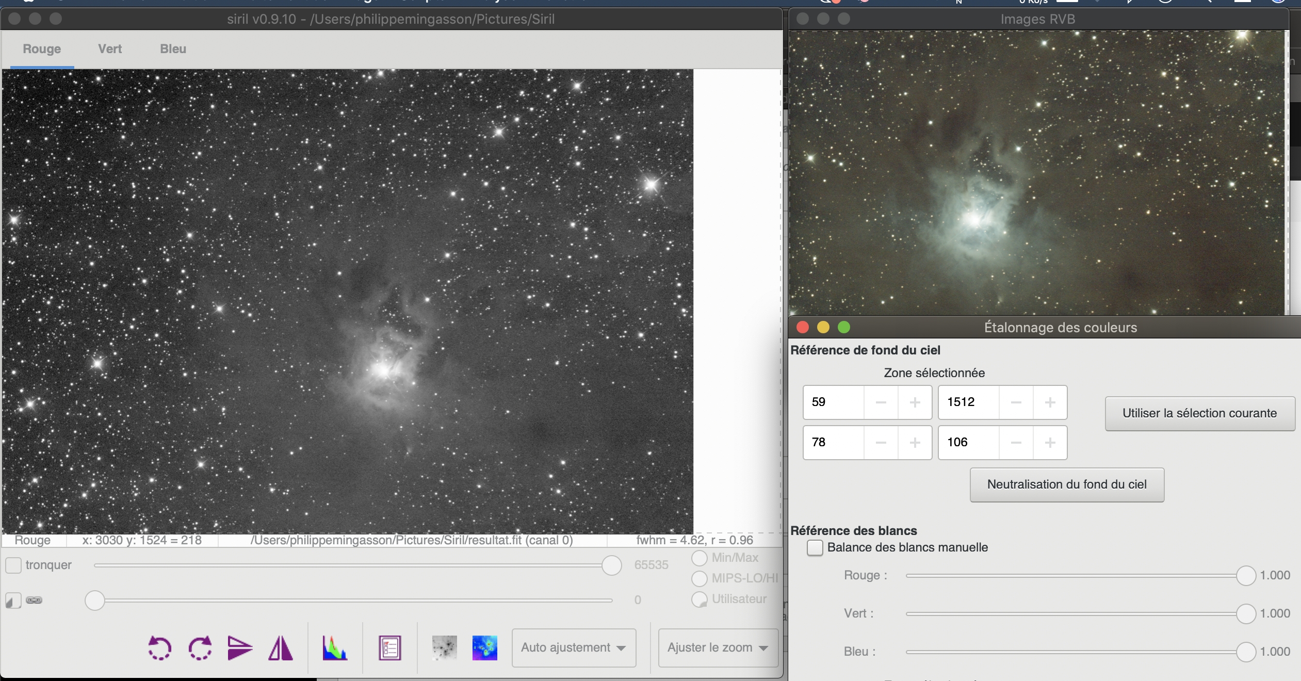Image resolution: width=1301 pixels, height=681 pixels.
Task: Switch to the Bleu channel tab
Action: 173,49
